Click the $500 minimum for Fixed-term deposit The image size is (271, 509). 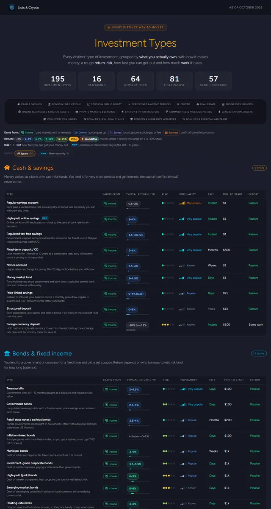tap(227, 250)
